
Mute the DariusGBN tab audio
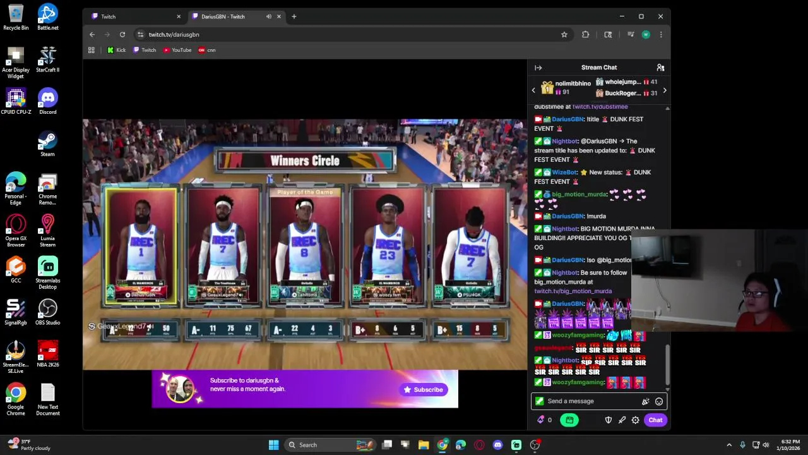[x=269, y=16]
